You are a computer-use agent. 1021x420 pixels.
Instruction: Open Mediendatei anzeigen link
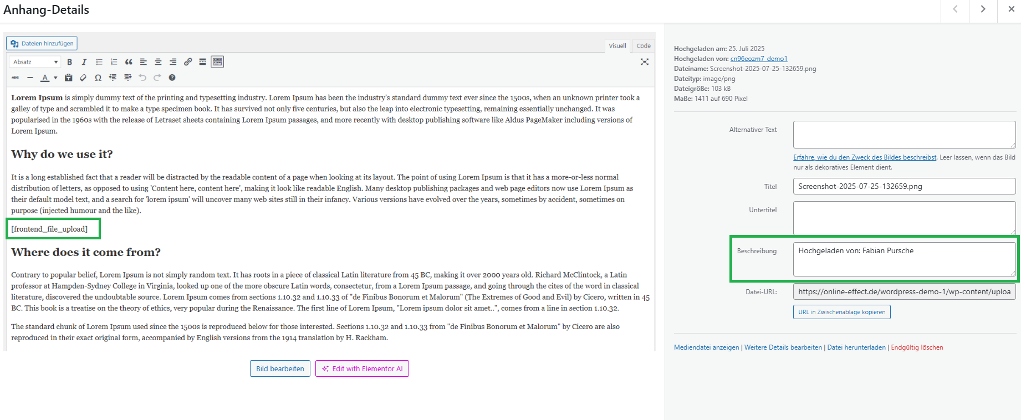click(x=706, y=347)
